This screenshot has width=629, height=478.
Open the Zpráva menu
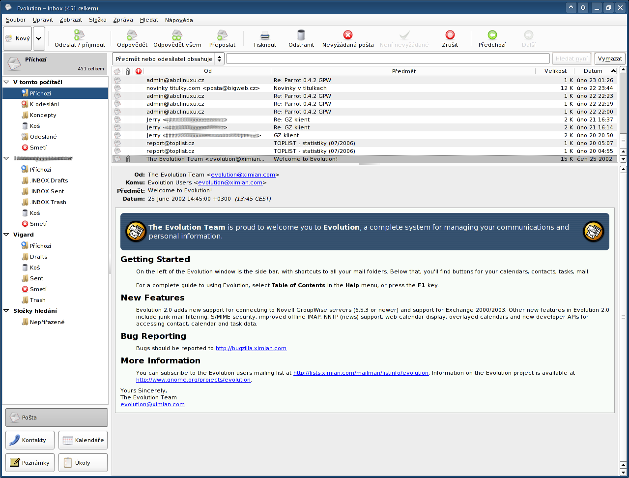(123, 20)
